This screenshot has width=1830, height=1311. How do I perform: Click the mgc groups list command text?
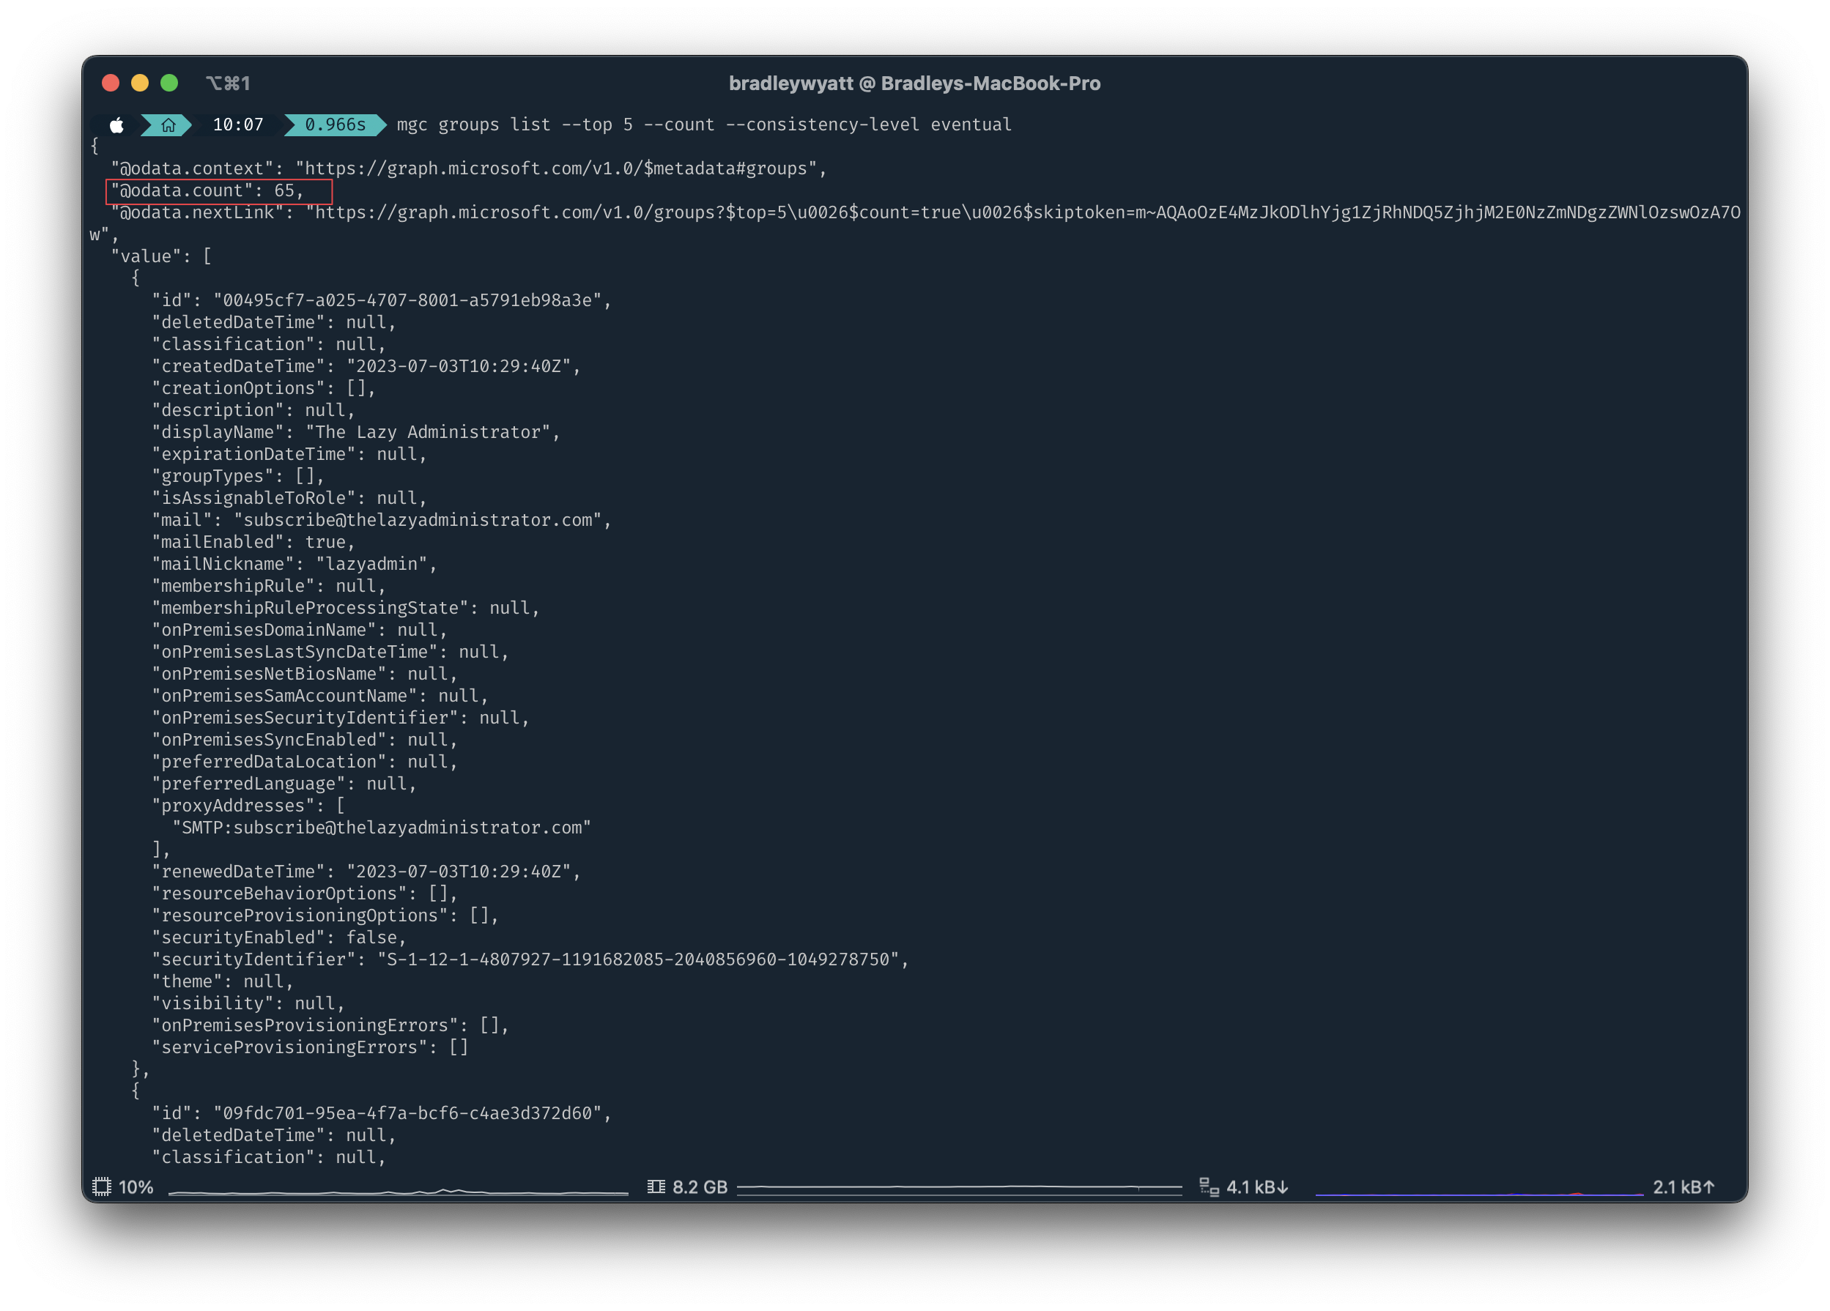(705, 125)
